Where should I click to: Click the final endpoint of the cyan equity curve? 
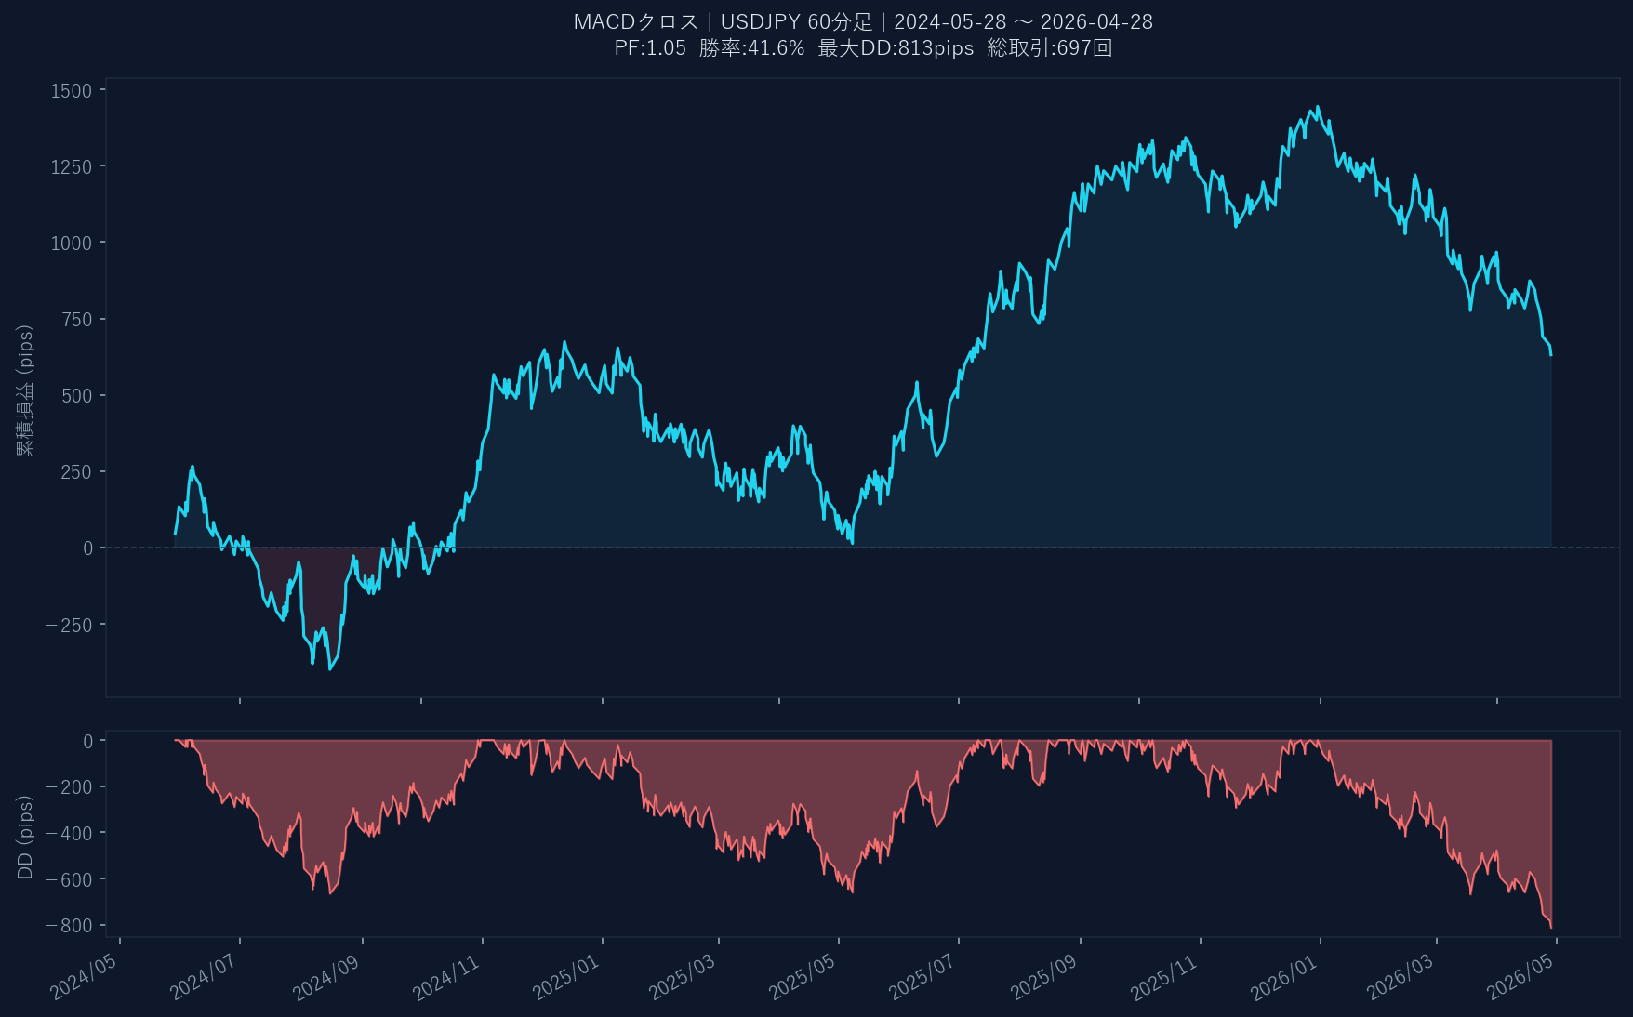click(1550, 355)
